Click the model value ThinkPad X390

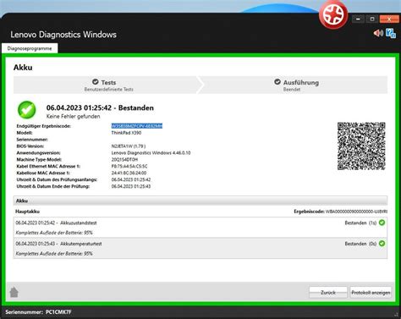click(x=126, y=133)
